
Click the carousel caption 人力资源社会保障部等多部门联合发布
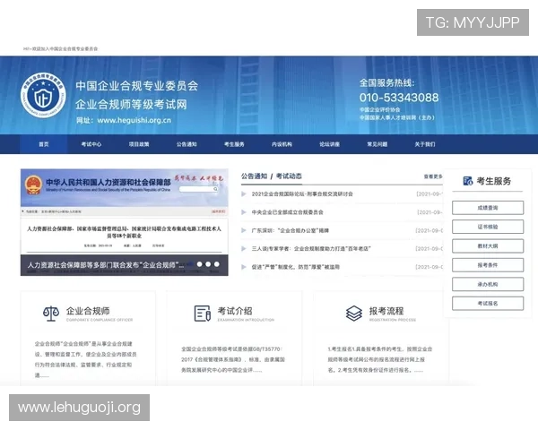click(x=106, y=265)
